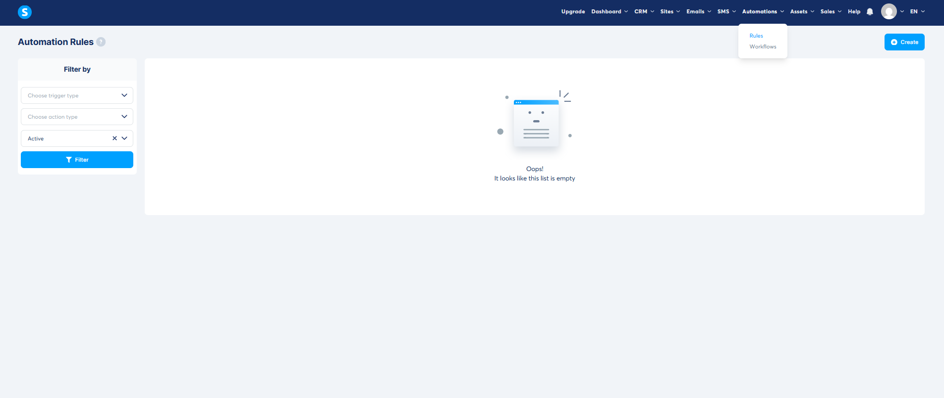Click the Create button
944x398 pixels.
coord(904,42)
